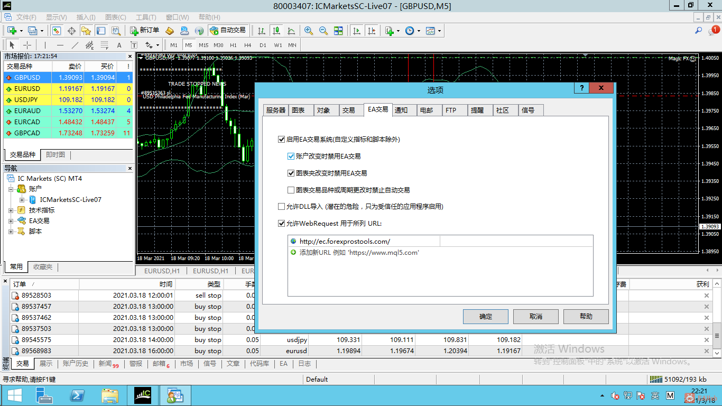The height and width of the screenshot is (406, 722).
Task: Open the Windows Start button
Action: (x=15, y=395)
